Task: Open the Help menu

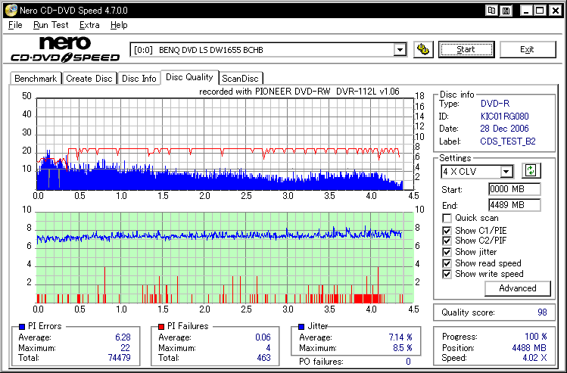Action: (x=119, y=25)
